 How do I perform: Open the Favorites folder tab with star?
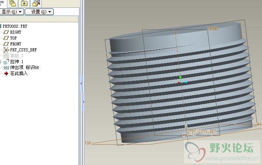coord(24,3)
